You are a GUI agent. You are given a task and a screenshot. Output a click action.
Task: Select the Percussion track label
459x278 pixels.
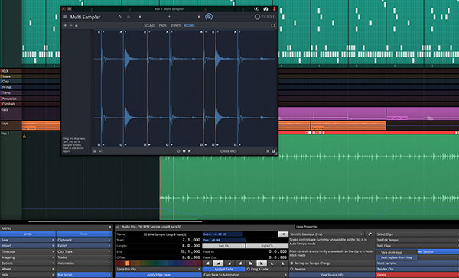(x=9, y=99)
